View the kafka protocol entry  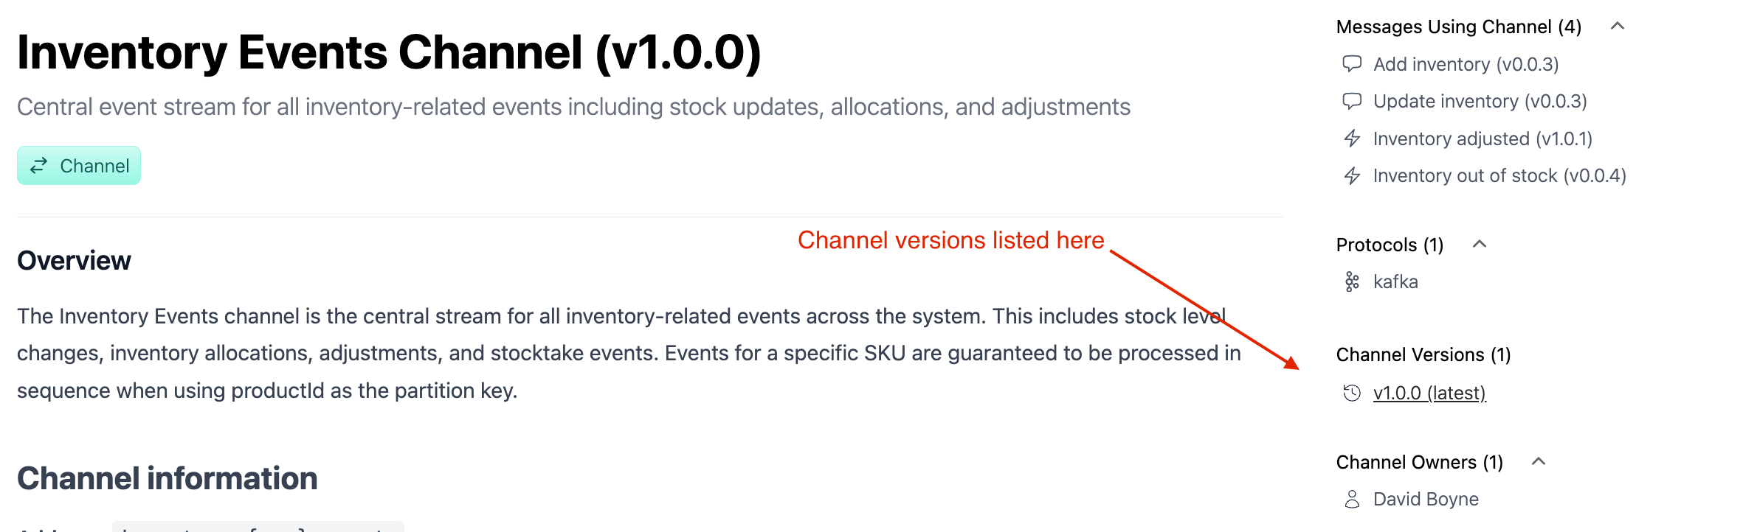click(1395, 281)
